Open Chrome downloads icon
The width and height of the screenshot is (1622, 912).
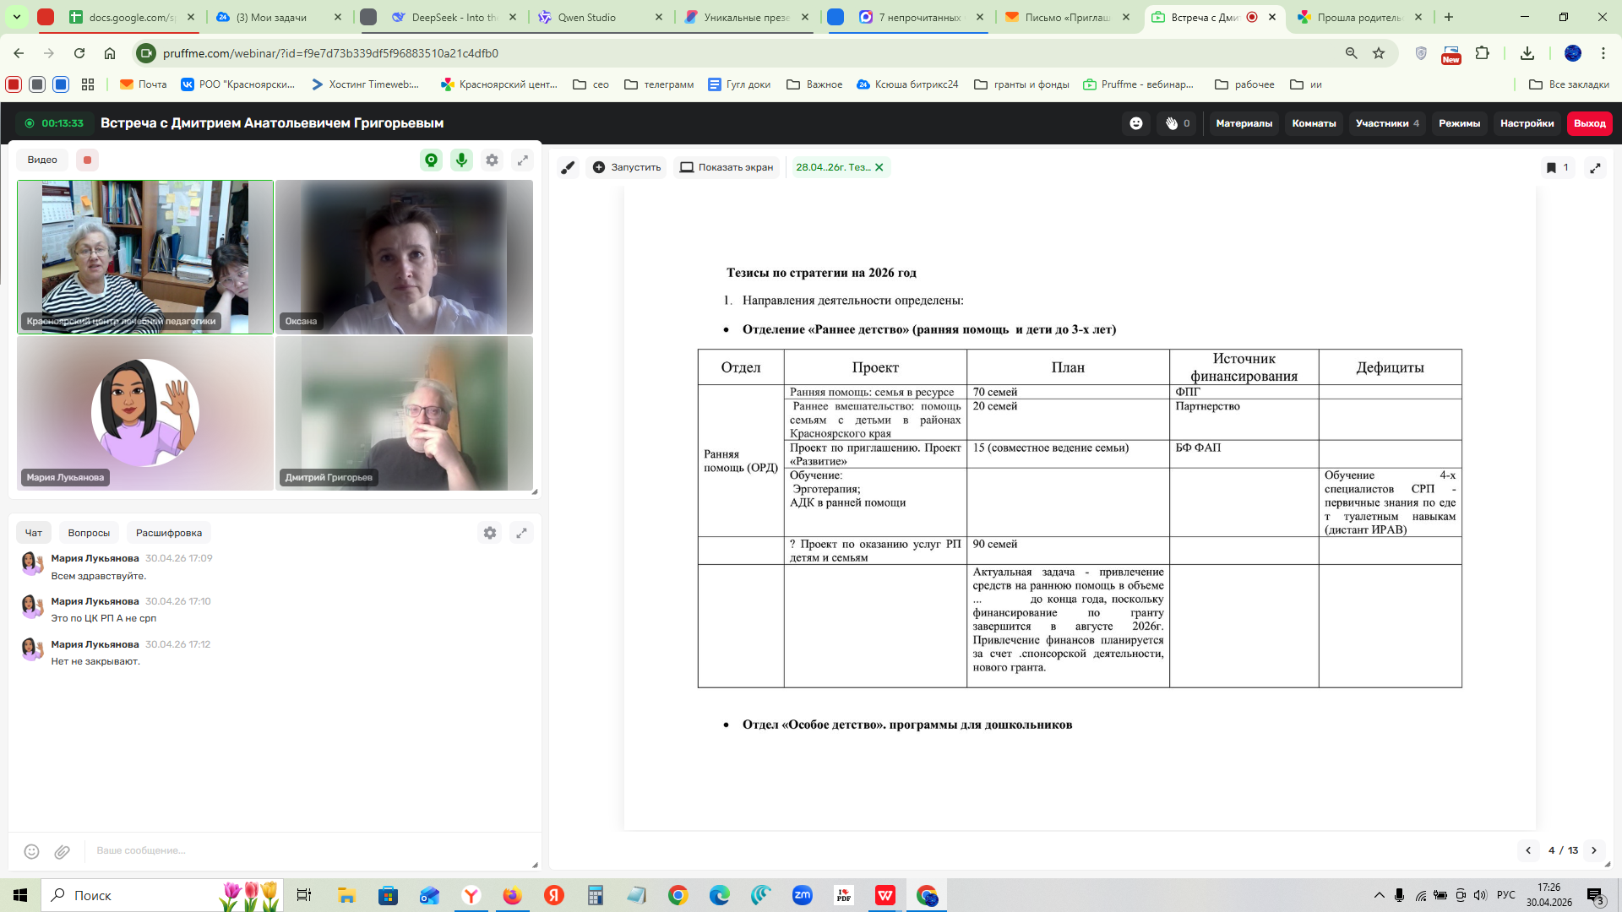(1527, 53)
